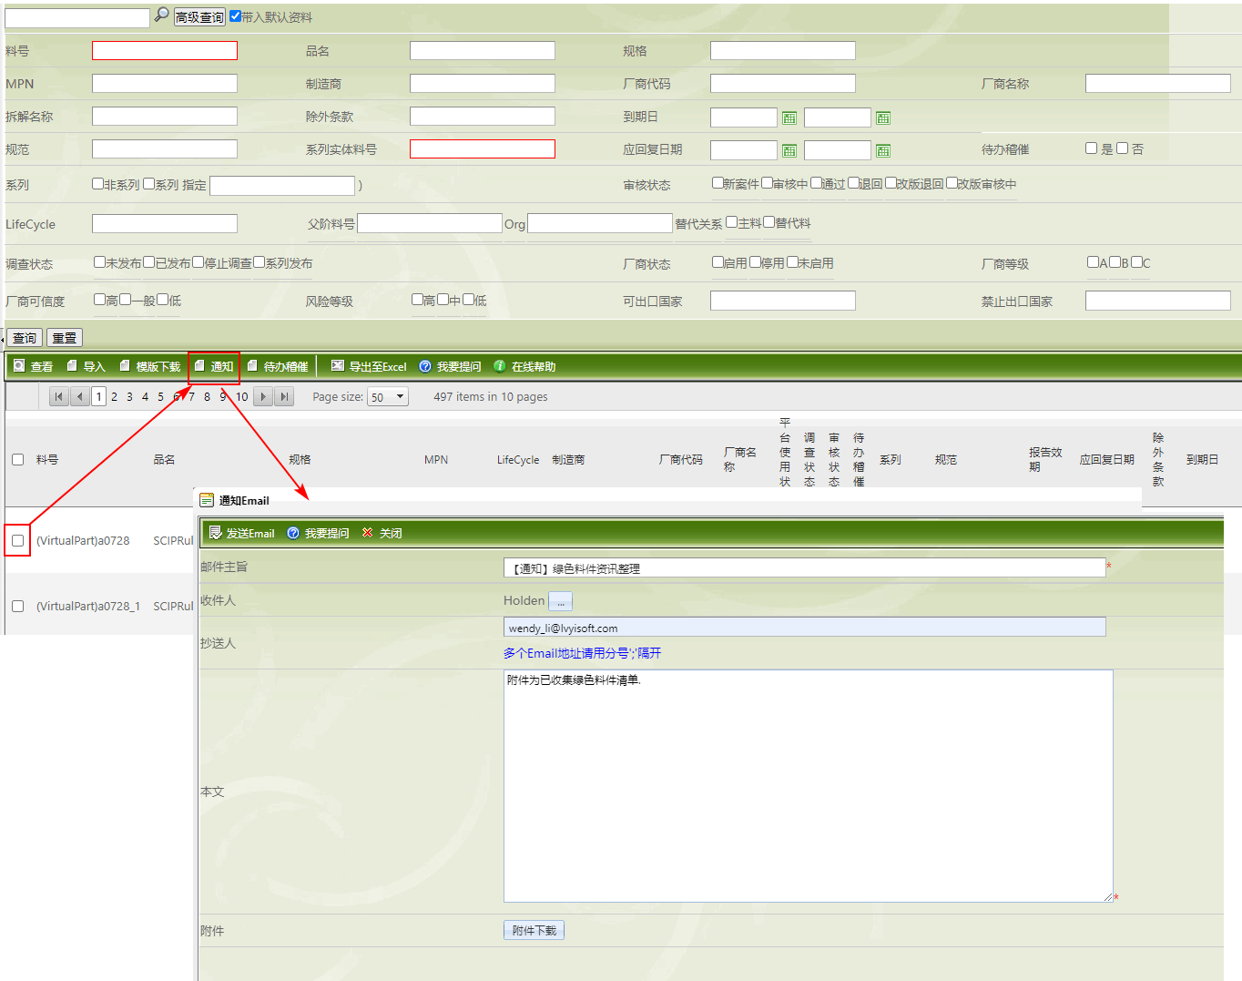Sort by the LifeCycle column header
This screenshot has width=1242, height=981.
click(518, 460)
